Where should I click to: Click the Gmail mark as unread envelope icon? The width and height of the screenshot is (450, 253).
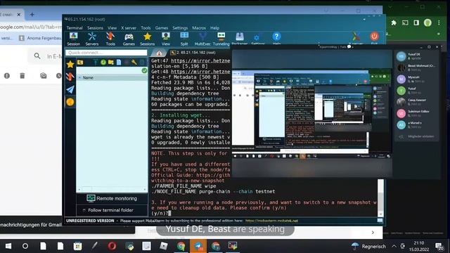(x=44, y=76)
